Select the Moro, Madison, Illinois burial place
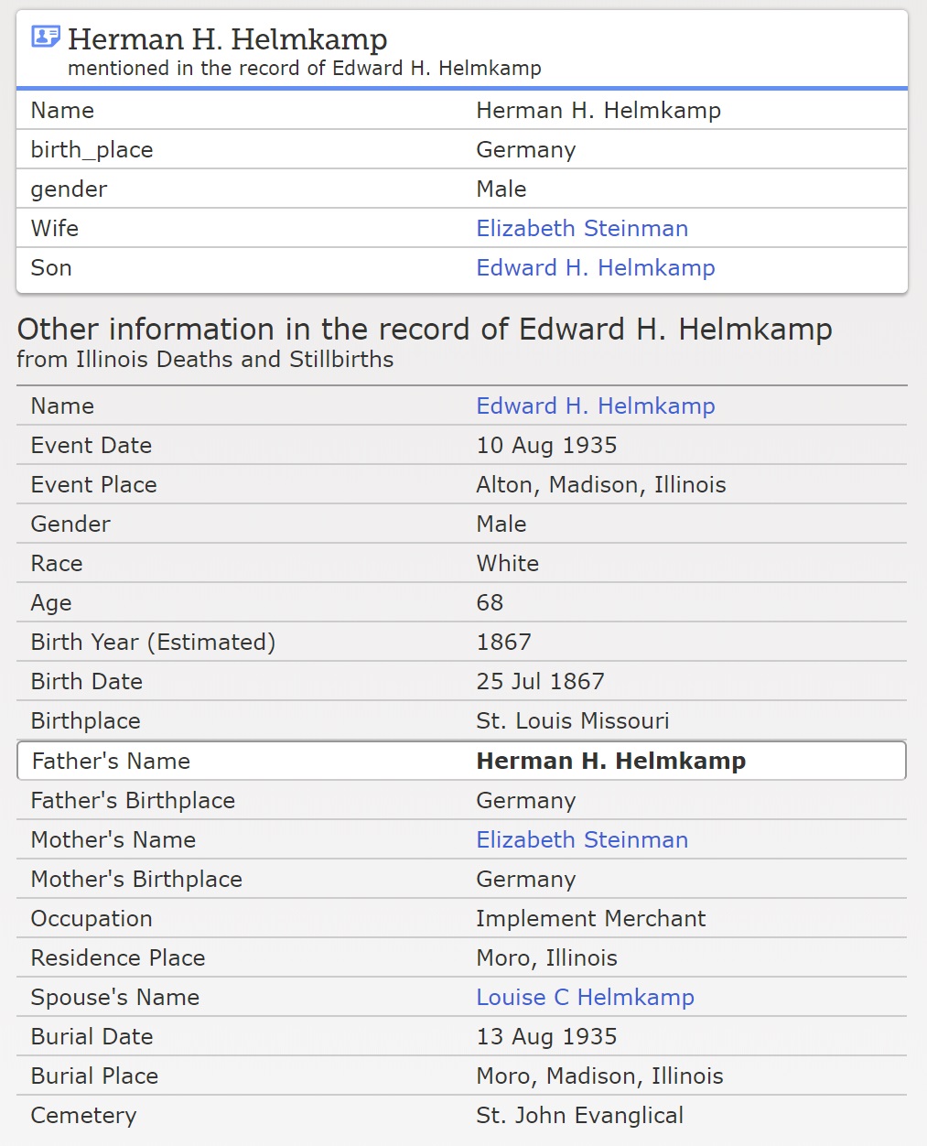 [599, 1076]
